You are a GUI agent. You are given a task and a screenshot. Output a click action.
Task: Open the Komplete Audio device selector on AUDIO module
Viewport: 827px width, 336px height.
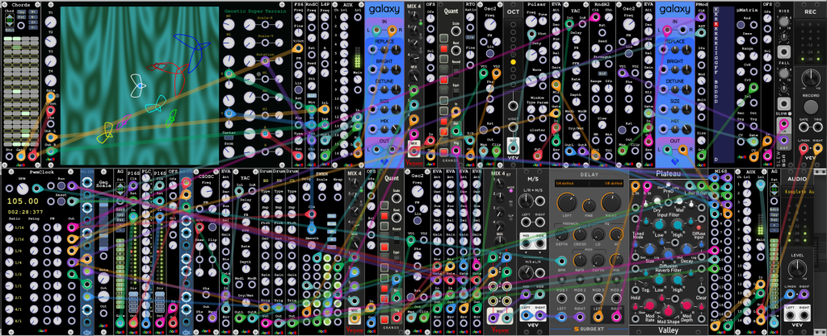click(797, 193)
